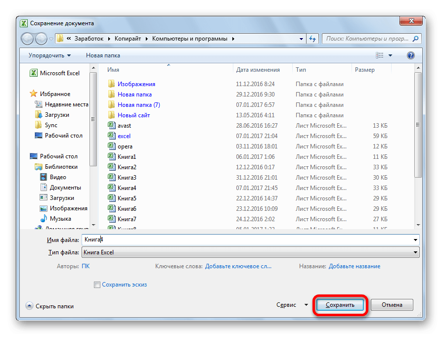This screenshot has height=337, width=442.
Task: Enable the Сохранить эскиз checkbox
Action: [97, 285]
